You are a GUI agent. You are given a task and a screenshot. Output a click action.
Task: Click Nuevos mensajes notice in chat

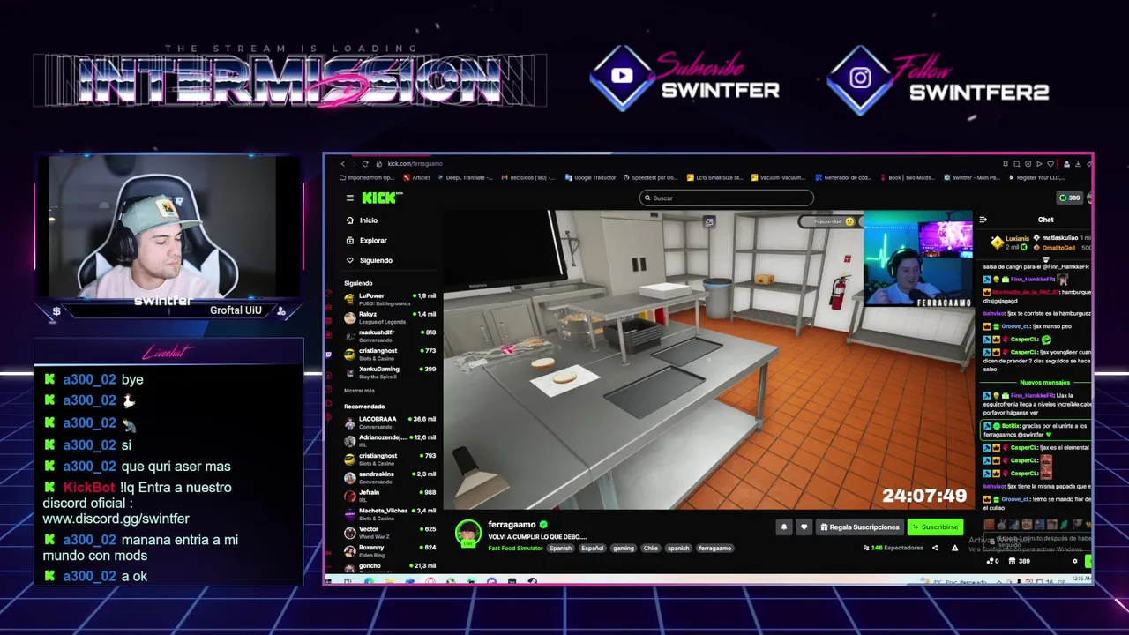point(1044,382)
